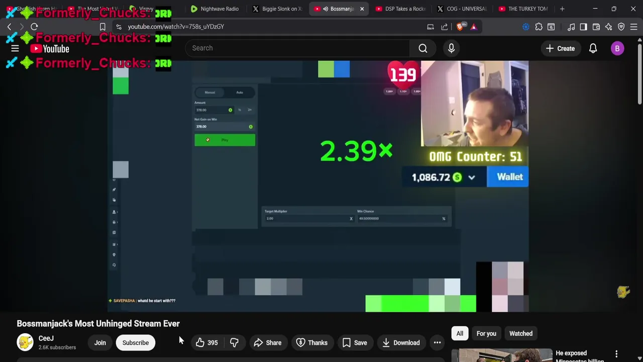643x362 pixels.
Task: Search with your voice microphone
Action: pyautogui.click(x=451, y=48)
